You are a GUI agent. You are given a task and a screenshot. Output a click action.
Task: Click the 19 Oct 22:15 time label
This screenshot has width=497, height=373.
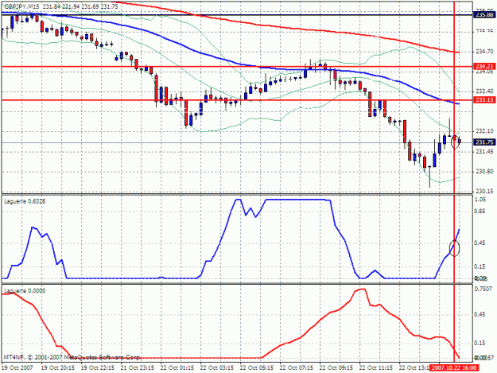pyautogui.click(x=98, y=368)
